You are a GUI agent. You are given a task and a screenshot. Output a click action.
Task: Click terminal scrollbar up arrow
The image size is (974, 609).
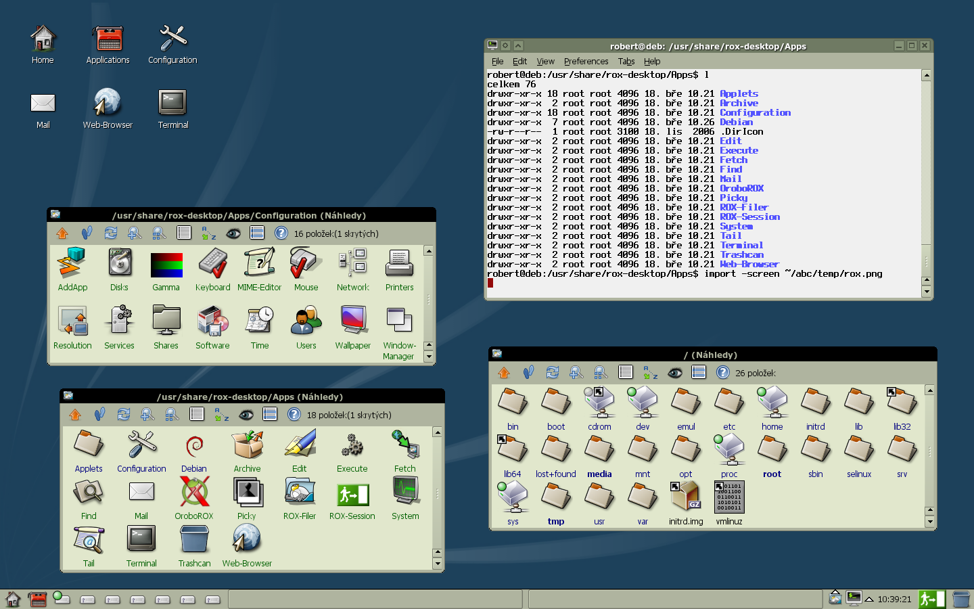click(x=927, y=75)
